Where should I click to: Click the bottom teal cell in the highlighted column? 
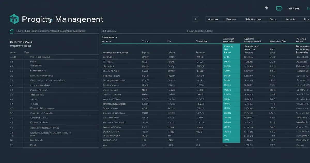pyautogui.click(x=231, y=140)
